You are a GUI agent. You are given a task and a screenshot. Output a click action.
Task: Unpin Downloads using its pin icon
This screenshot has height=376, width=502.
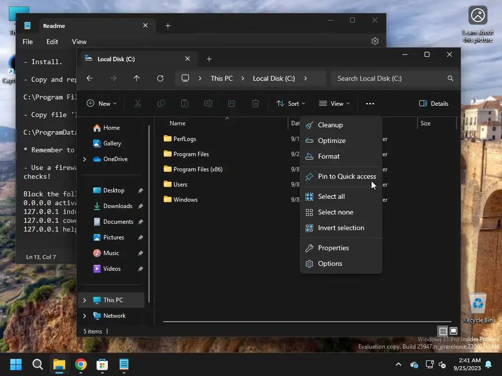pos(140,206)
